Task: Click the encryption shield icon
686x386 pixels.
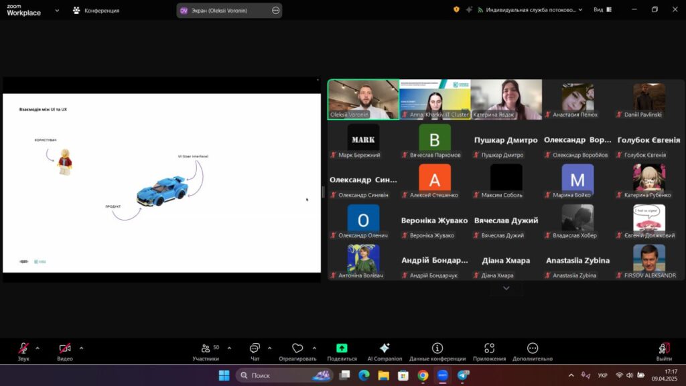Action: click(x=456, y=9)
